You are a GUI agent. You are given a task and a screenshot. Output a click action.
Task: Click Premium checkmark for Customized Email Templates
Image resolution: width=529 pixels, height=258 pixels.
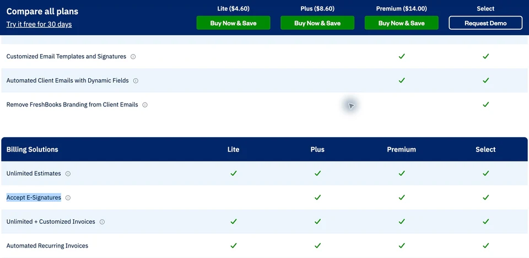coord(402,56)
